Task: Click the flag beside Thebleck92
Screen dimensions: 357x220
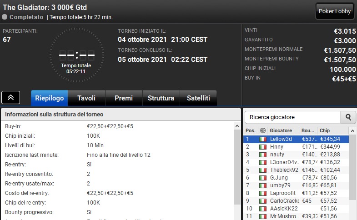Action: pos(263,170)
